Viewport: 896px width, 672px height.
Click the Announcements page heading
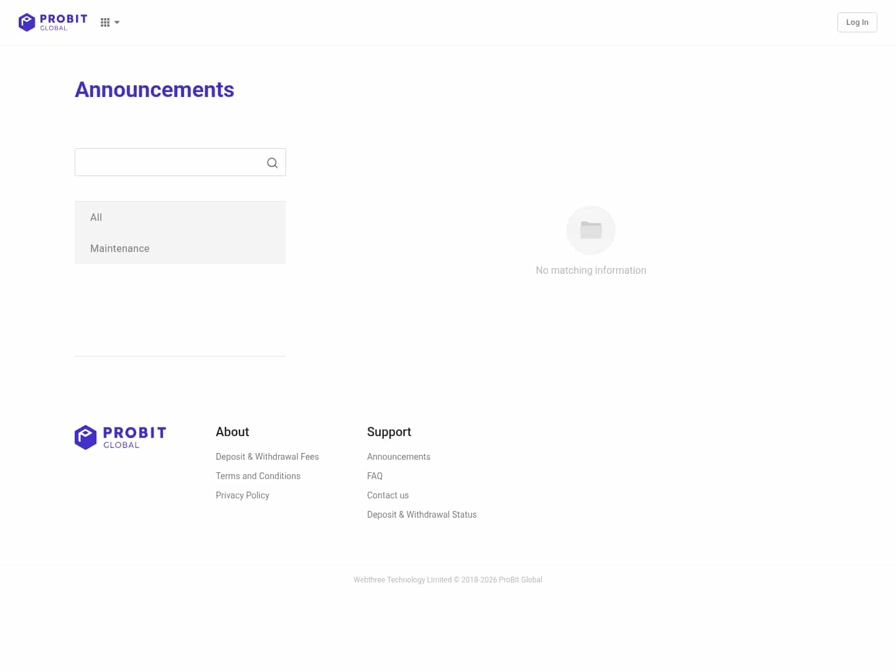point(154,90)
